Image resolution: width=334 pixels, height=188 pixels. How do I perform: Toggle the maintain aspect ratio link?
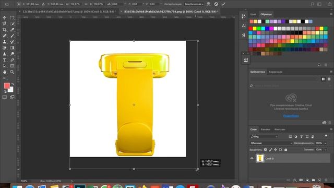click(x=86, y=4)
